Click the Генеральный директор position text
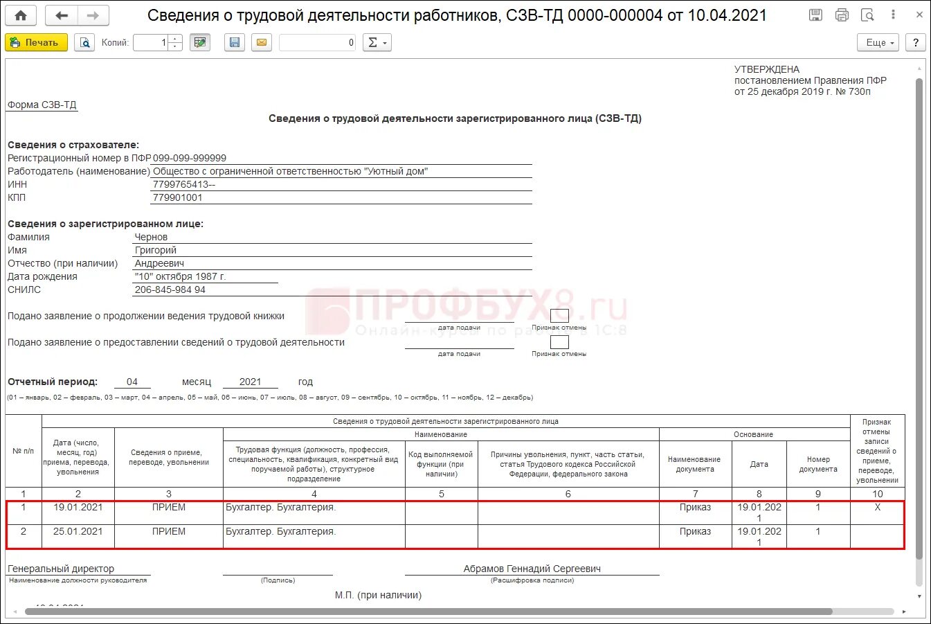Screen dimensions: 931x624 61,569
